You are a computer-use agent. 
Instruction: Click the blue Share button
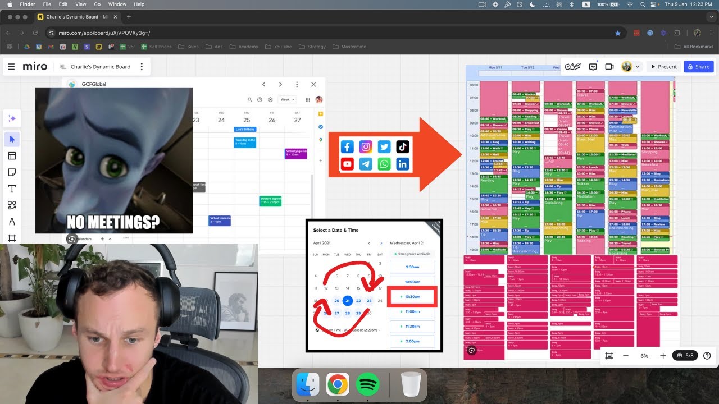699,67
